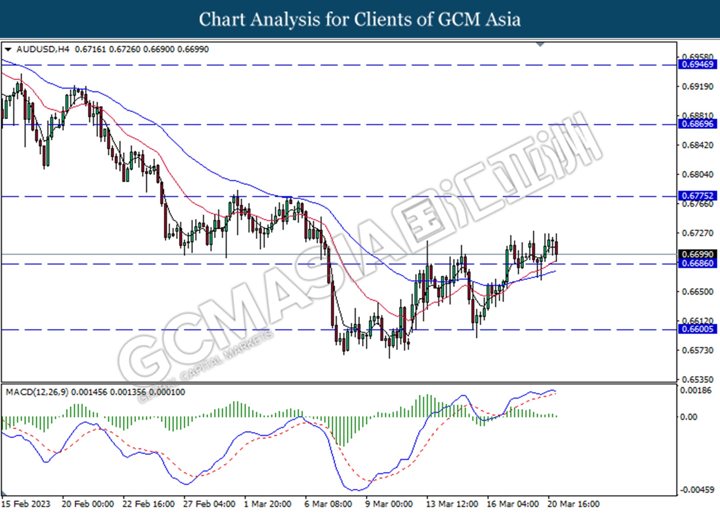This screenshot has height=514, width=720.
Task: Click the 0.68696 price level label
Action: [698, 124]
